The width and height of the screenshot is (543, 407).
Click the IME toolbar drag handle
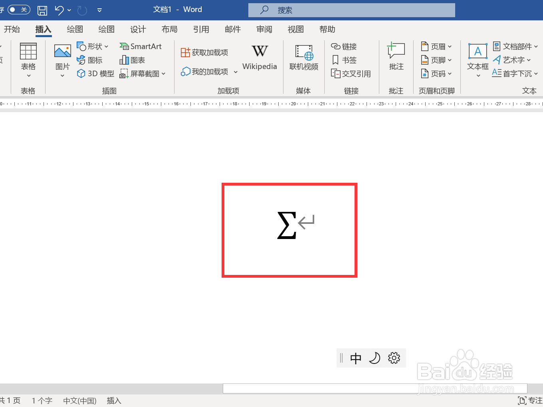(341, 358)
